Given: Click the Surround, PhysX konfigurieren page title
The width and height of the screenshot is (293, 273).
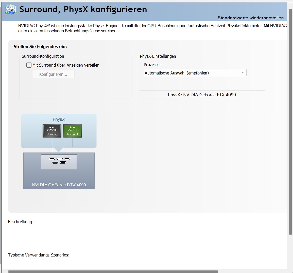Looking at the screenshot, I should click(x=83, y=9).
